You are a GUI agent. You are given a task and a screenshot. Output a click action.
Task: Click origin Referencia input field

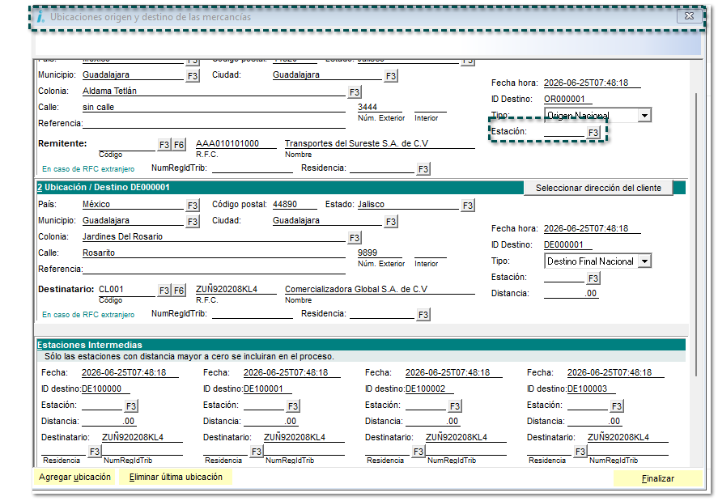click(x=214, y=124)
